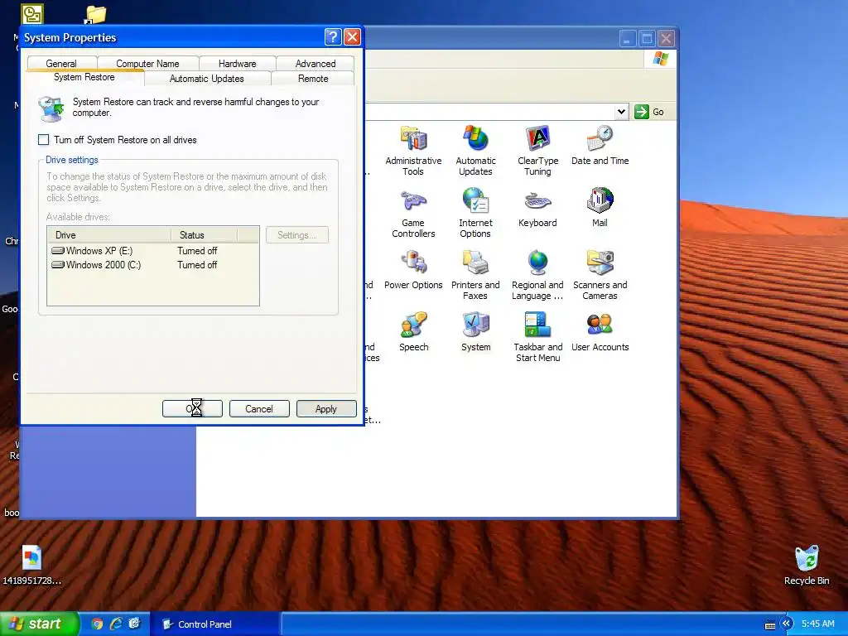The image size is (848, 636).
Task: Tick Turn off System Restore on all drives
Action: coord(44,139)
